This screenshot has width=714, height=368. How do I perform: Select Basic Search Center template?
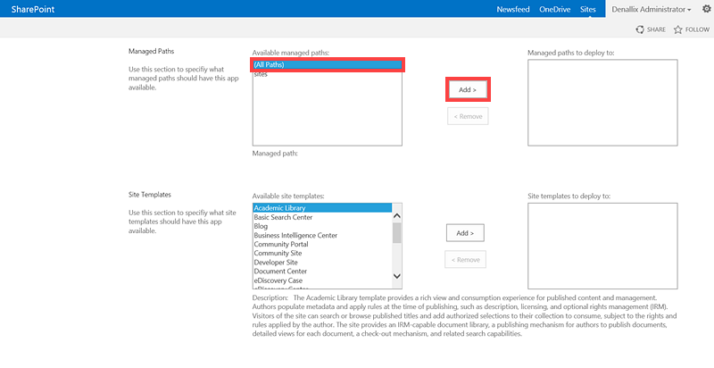[322, 217]
